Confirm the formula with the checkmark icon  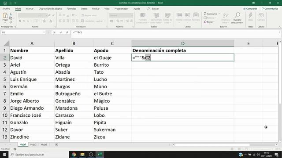61,32
